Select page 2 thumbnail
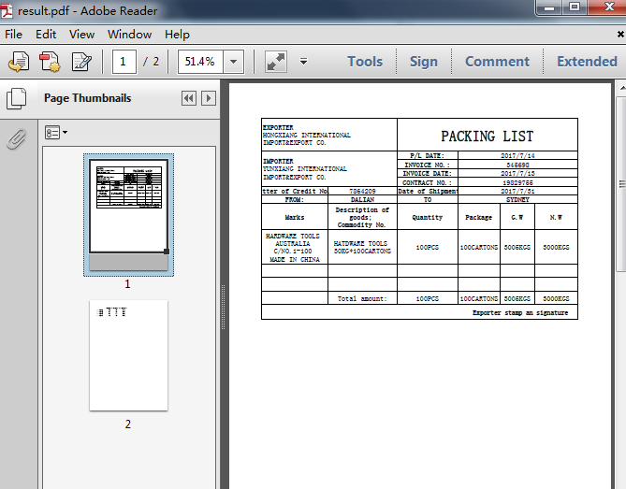626x489 pixels. [x=128, y=355]
